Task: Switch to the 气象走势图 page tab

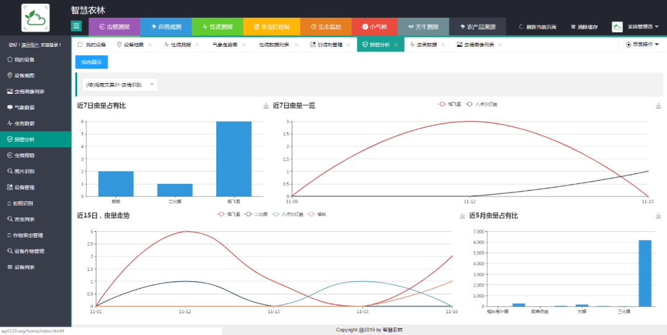Action: 225,44
